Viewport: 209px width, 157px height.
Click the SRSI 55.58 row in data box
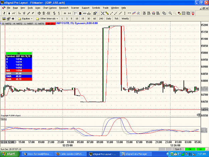pos(19,74)
